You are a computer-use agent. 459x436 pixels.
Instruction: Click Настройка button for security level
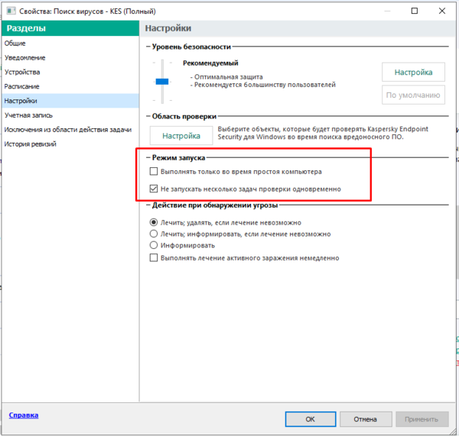point(413,73)
